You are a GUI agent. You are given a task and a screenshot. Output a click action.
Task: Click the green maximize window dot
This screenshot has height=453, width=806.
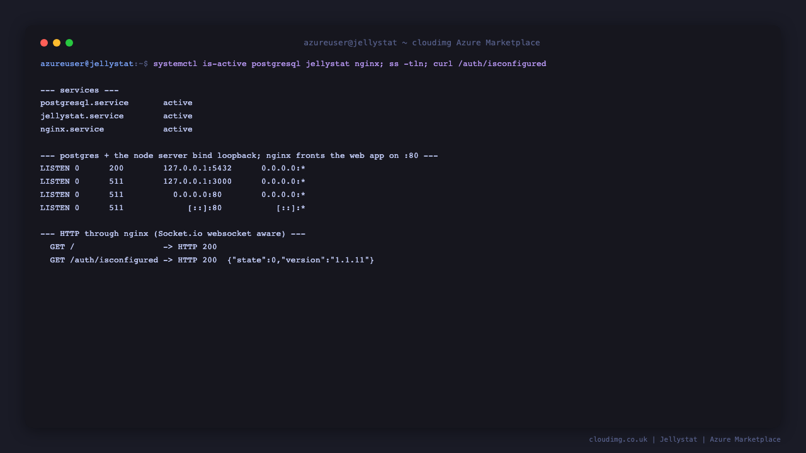69,43
